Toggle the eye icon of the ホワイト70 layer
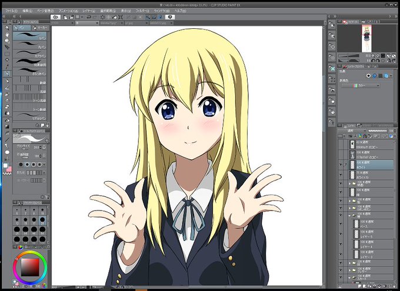The width and height of the screenshot is (400, 291). click(341, 175)
